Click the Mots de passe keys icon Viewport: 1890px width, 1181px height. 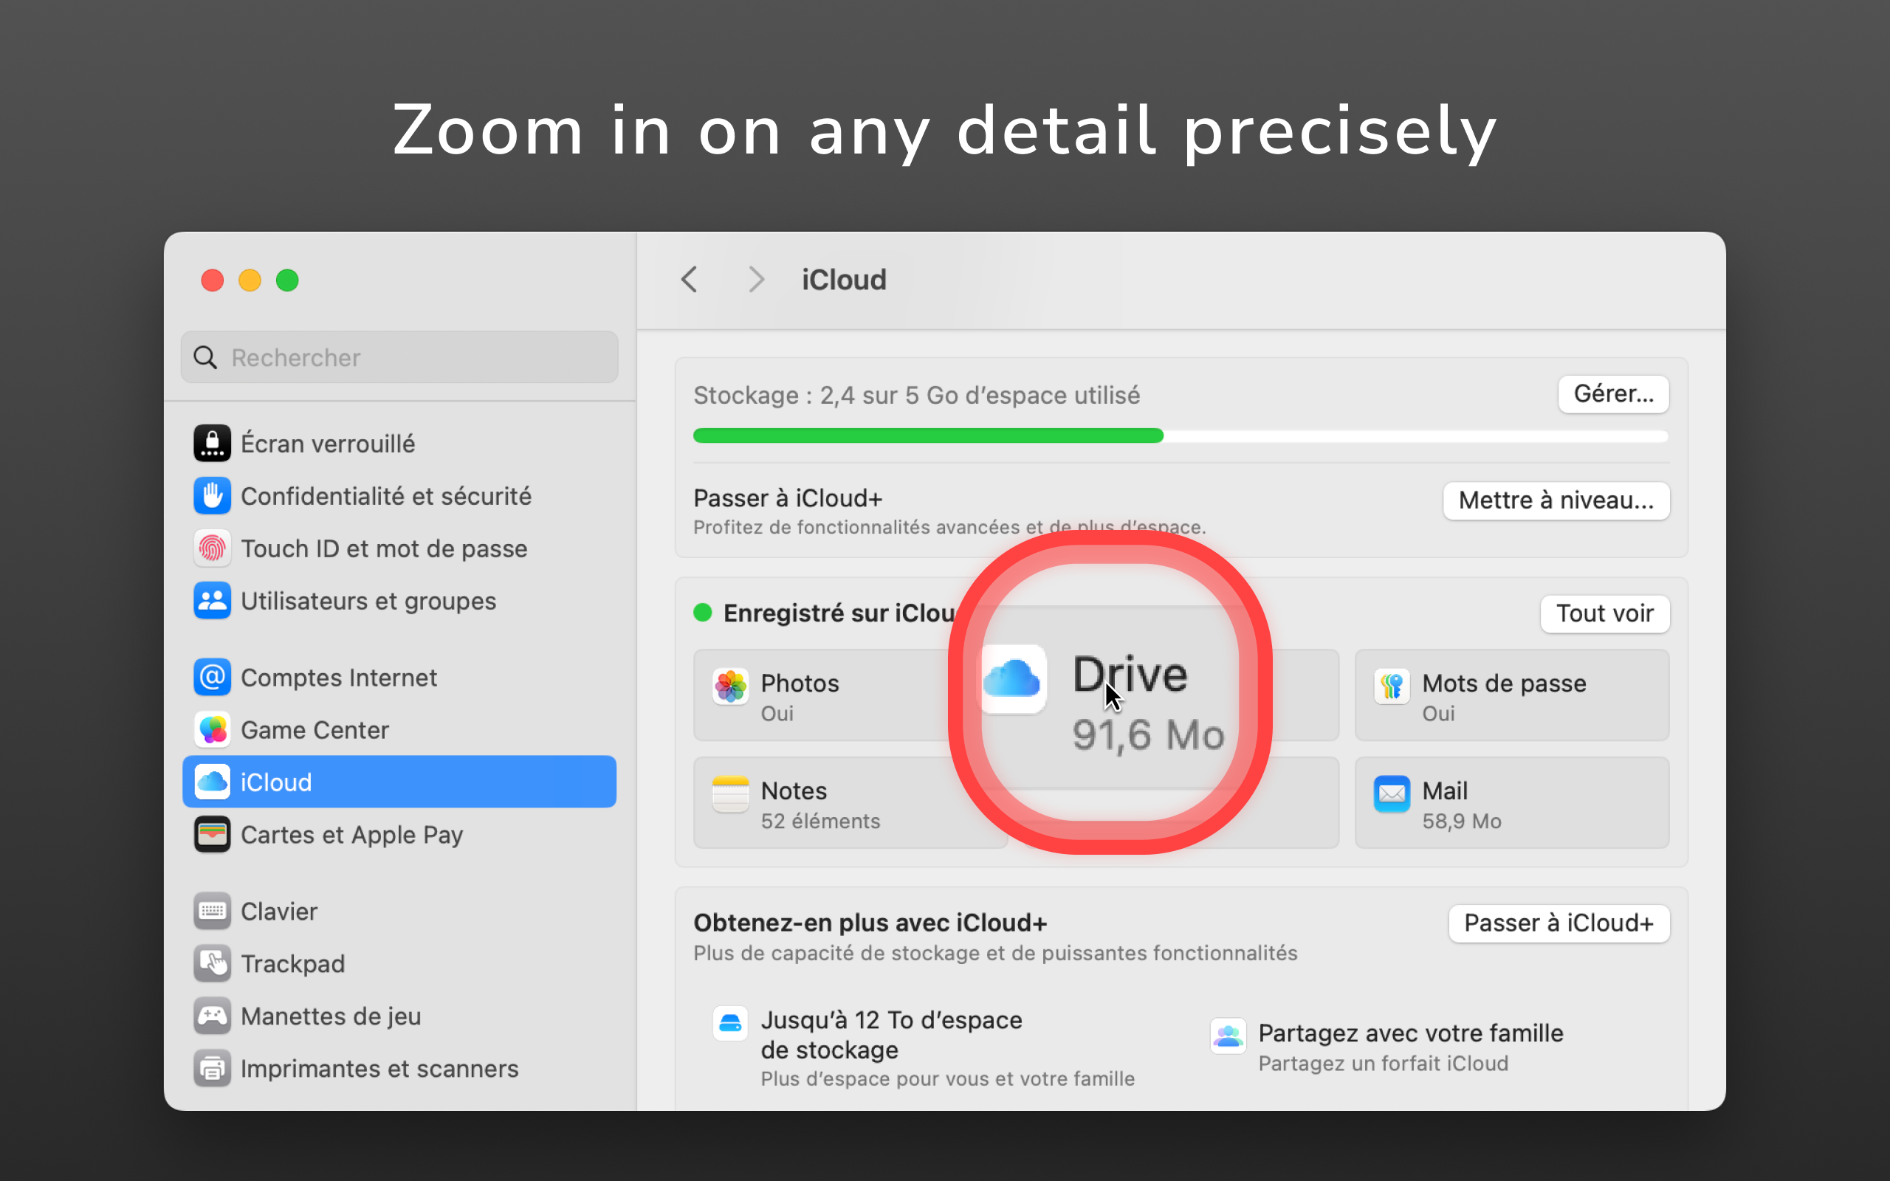pos(1392,686)
